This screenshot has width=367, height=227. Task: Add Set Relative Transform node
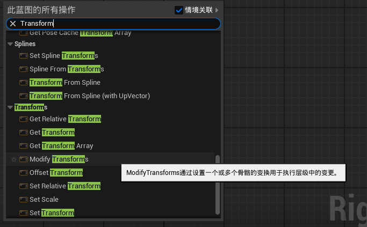point(65,186)
